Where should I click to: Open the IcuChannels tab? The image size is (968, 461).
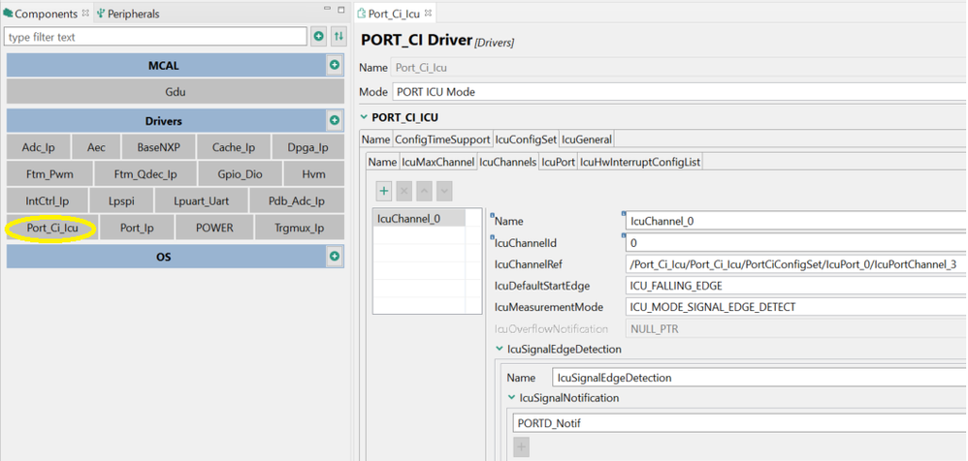[508, 162]
